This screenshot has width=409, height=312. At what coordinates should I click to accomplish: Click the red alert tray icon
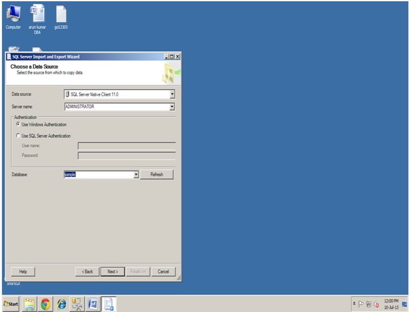pos(376,304)
